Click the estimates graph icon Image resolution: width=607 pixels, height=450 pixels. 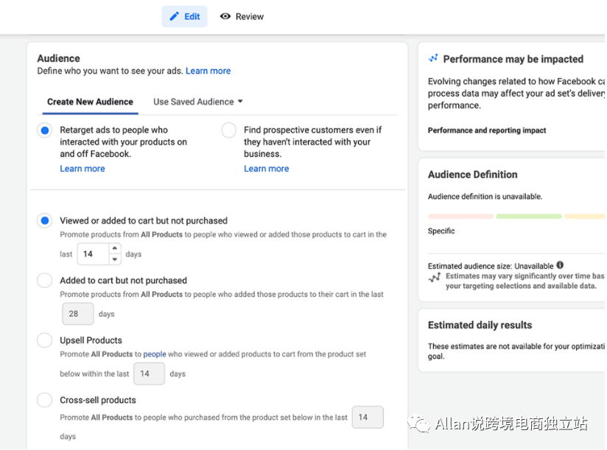coord(434,278)
